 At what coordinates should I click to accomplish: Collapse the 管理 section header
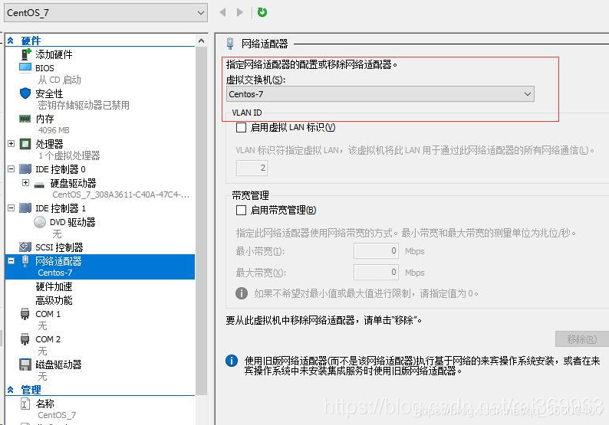[11, 390]
